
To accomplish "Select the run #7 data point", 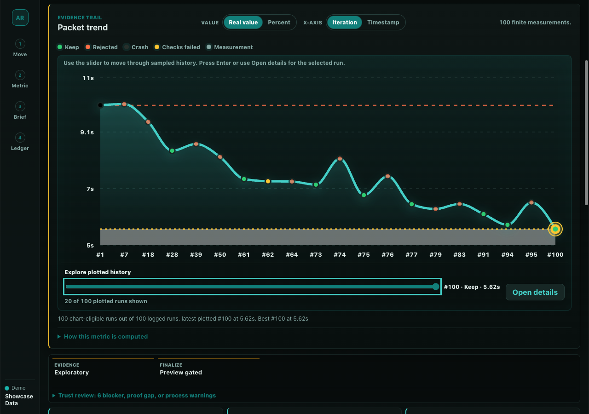I will click(124, 104).
